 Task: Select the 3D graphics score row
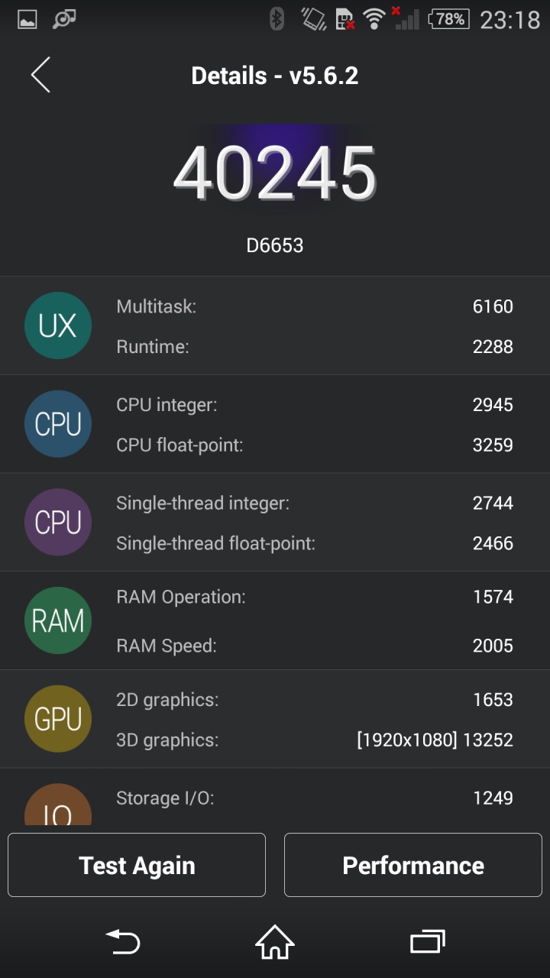click(315, 740)
